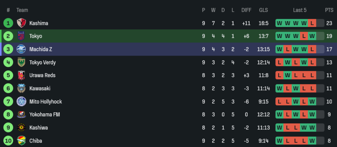Viewport: 337px width, 147px height.
Task: Click Chiba's latest win result badge
Action: coord(312,141)
